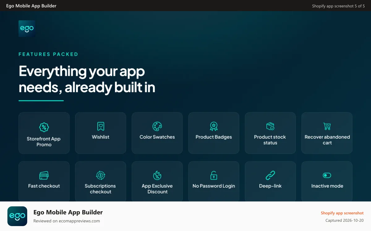Select the 'No Password Login' label
The width and height of the screenshot is (371, 231).
(x=214, y=186)
